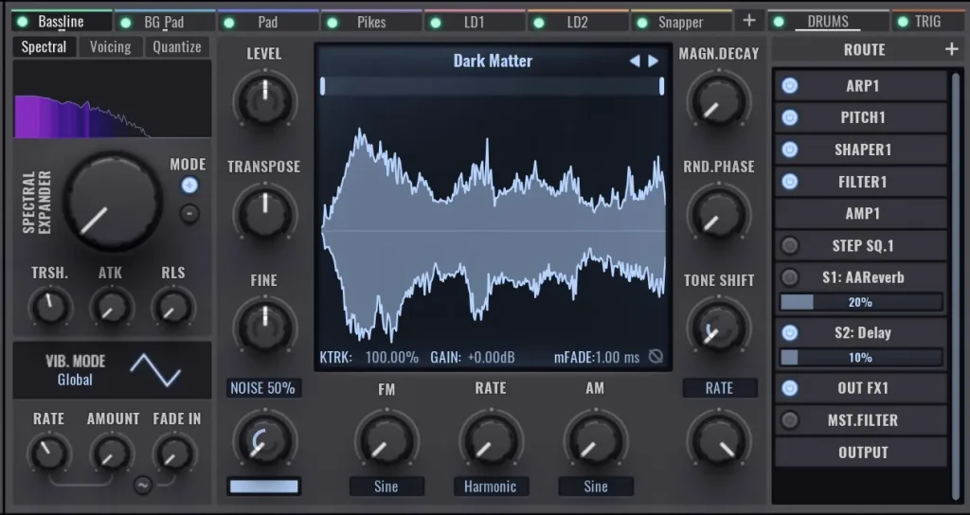Image resolution: width=970 pixels, height=515 pixels.
Task: Click the next preset arrow beside Dark Matter
Action: coord(654,62)
